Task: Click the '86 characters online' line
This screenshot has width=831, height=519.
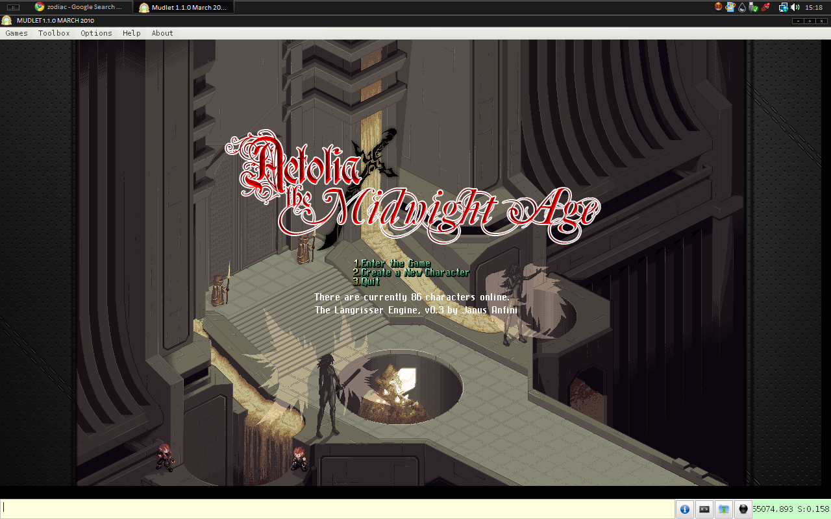Action: tap(412, 297)
